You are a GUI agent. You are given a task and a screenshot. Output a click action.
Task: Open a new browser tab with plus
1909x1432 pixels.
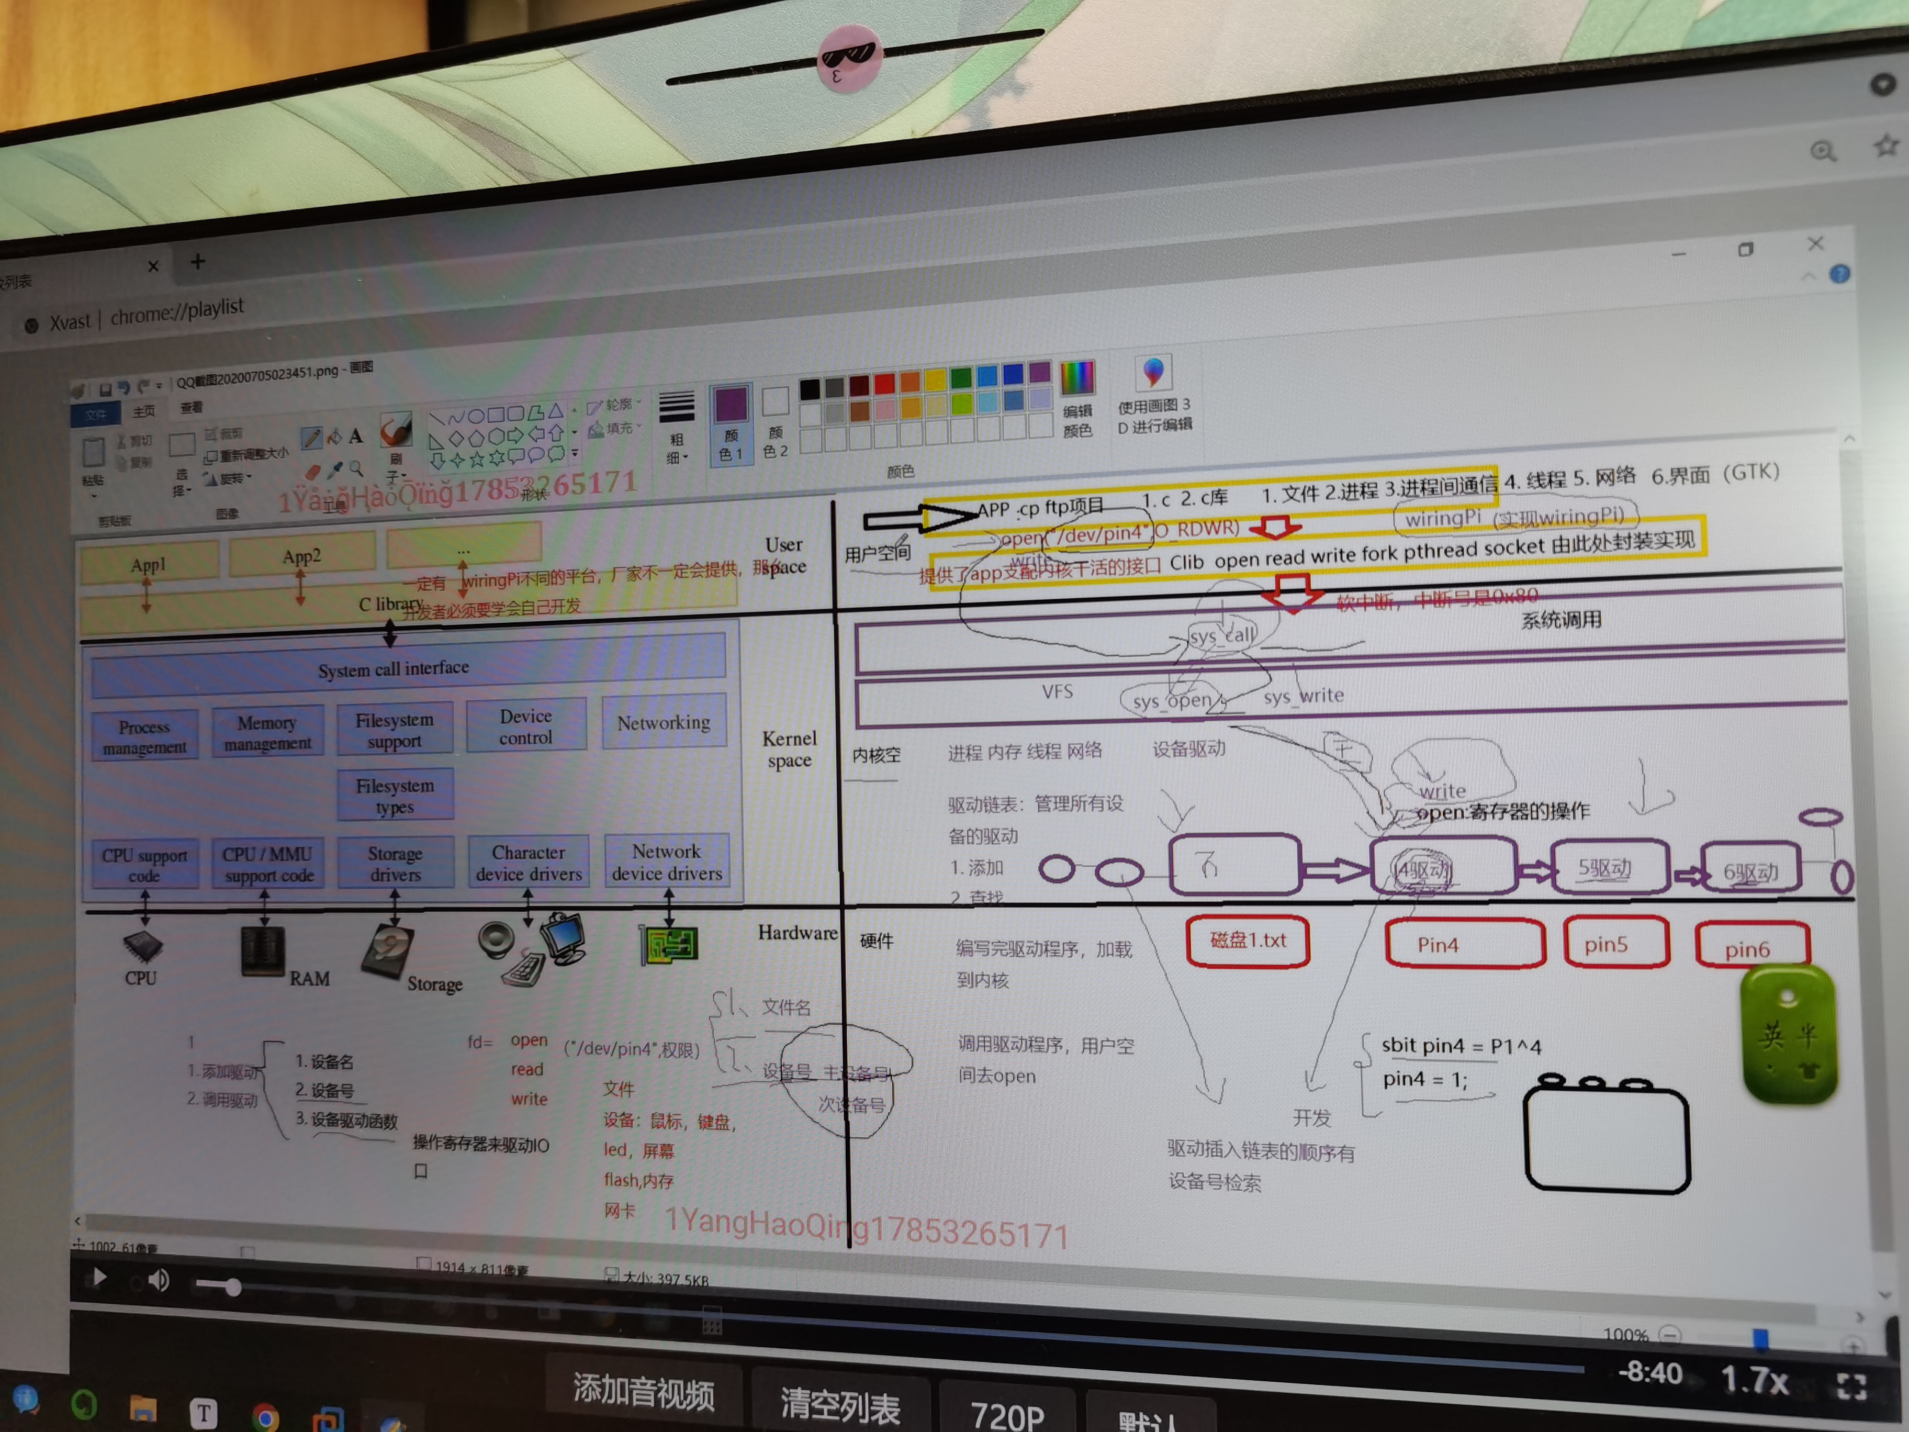(x=198, y=261)
